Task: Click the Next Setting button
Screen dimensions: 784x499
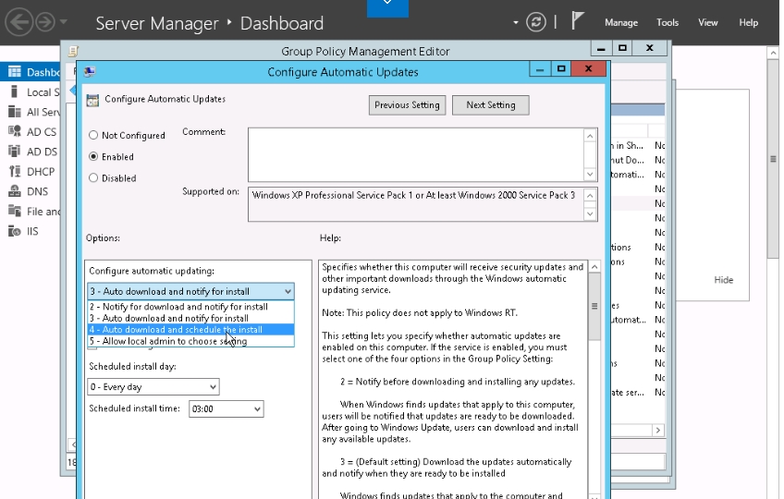Action: click(491, 105)
